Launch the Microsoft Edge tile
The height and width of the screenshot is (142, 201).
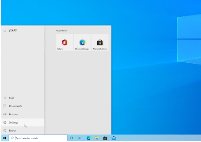[82, 42]
